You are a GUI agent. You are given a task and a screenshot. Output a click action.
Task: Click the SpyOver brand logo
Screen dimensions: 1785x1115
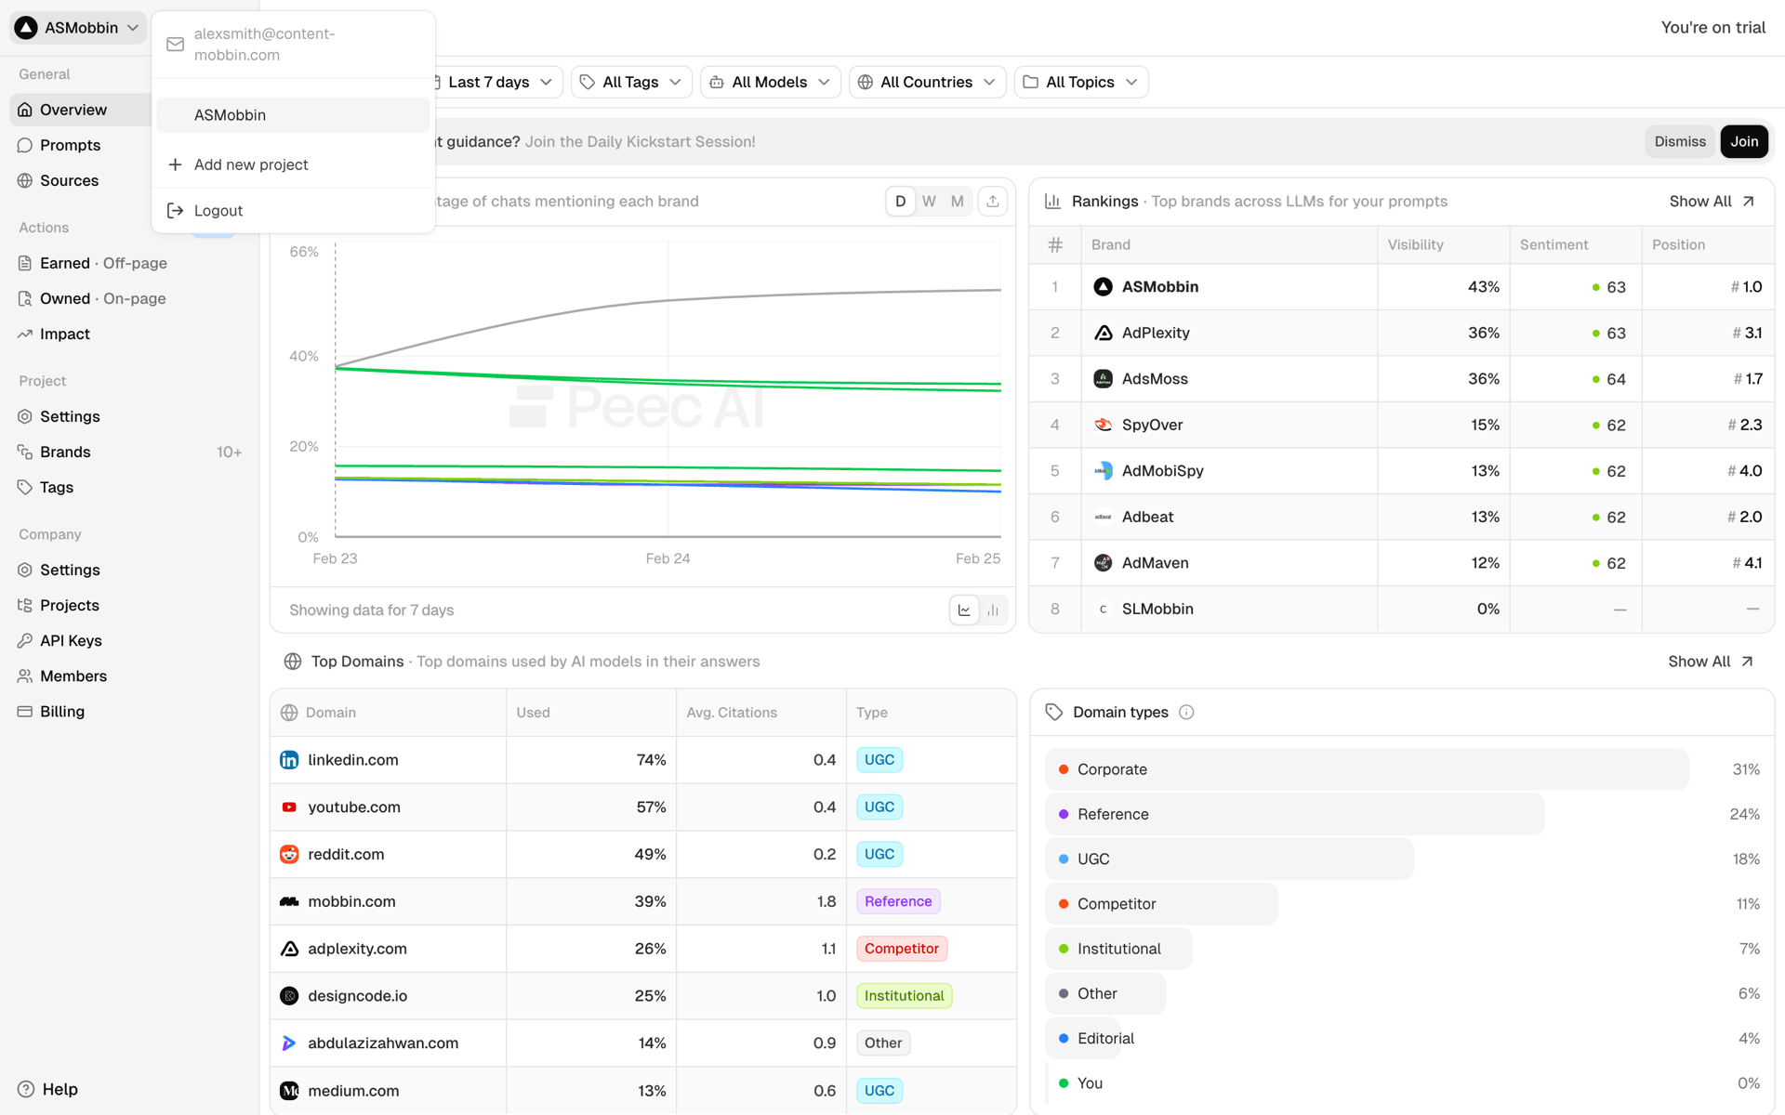[x=1104, y=425]
